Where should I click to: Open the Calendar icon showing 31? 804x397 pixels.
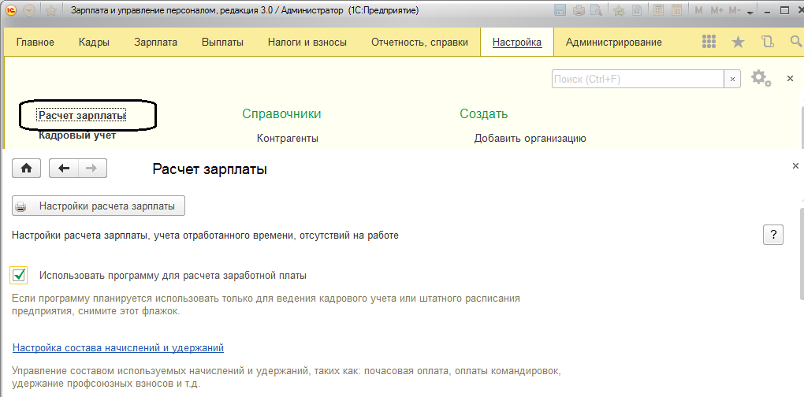click(677, 10)
